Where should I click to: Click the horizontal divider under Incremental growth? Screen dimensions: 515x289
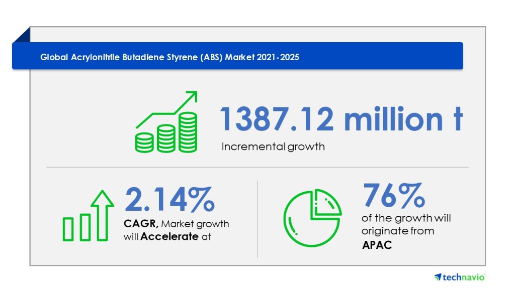tap(257, 167)
